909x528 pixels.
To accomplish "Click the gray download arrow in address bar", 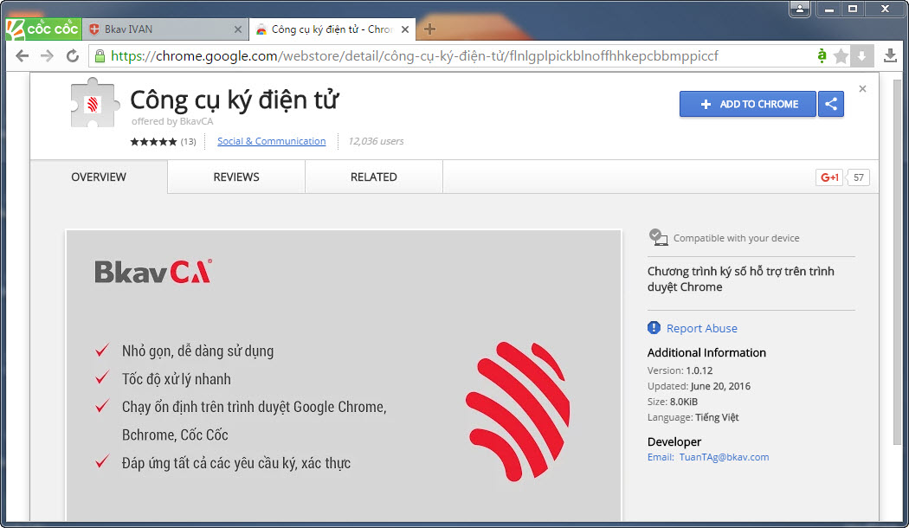I will 862,56.
